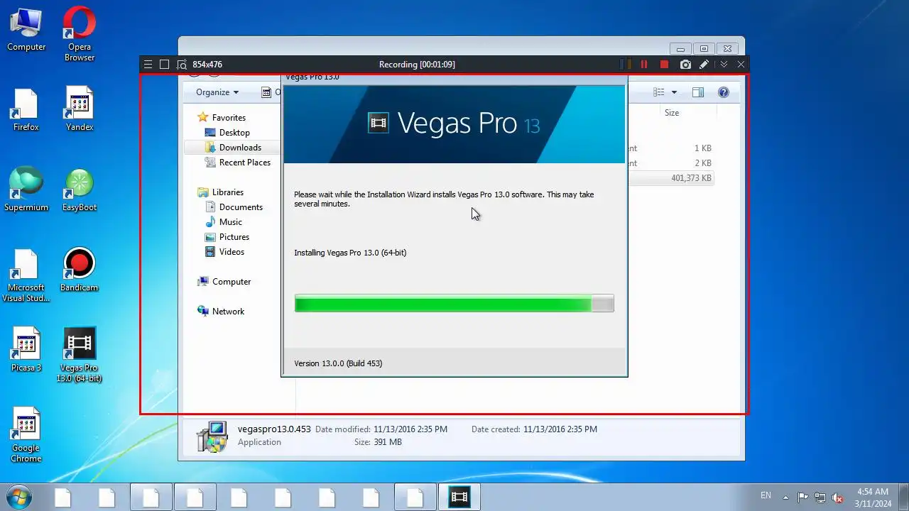Toggle the Explorer preview pane icon
Screen dimensions: 909x511
pyautogui.click(x=698, y=92)
